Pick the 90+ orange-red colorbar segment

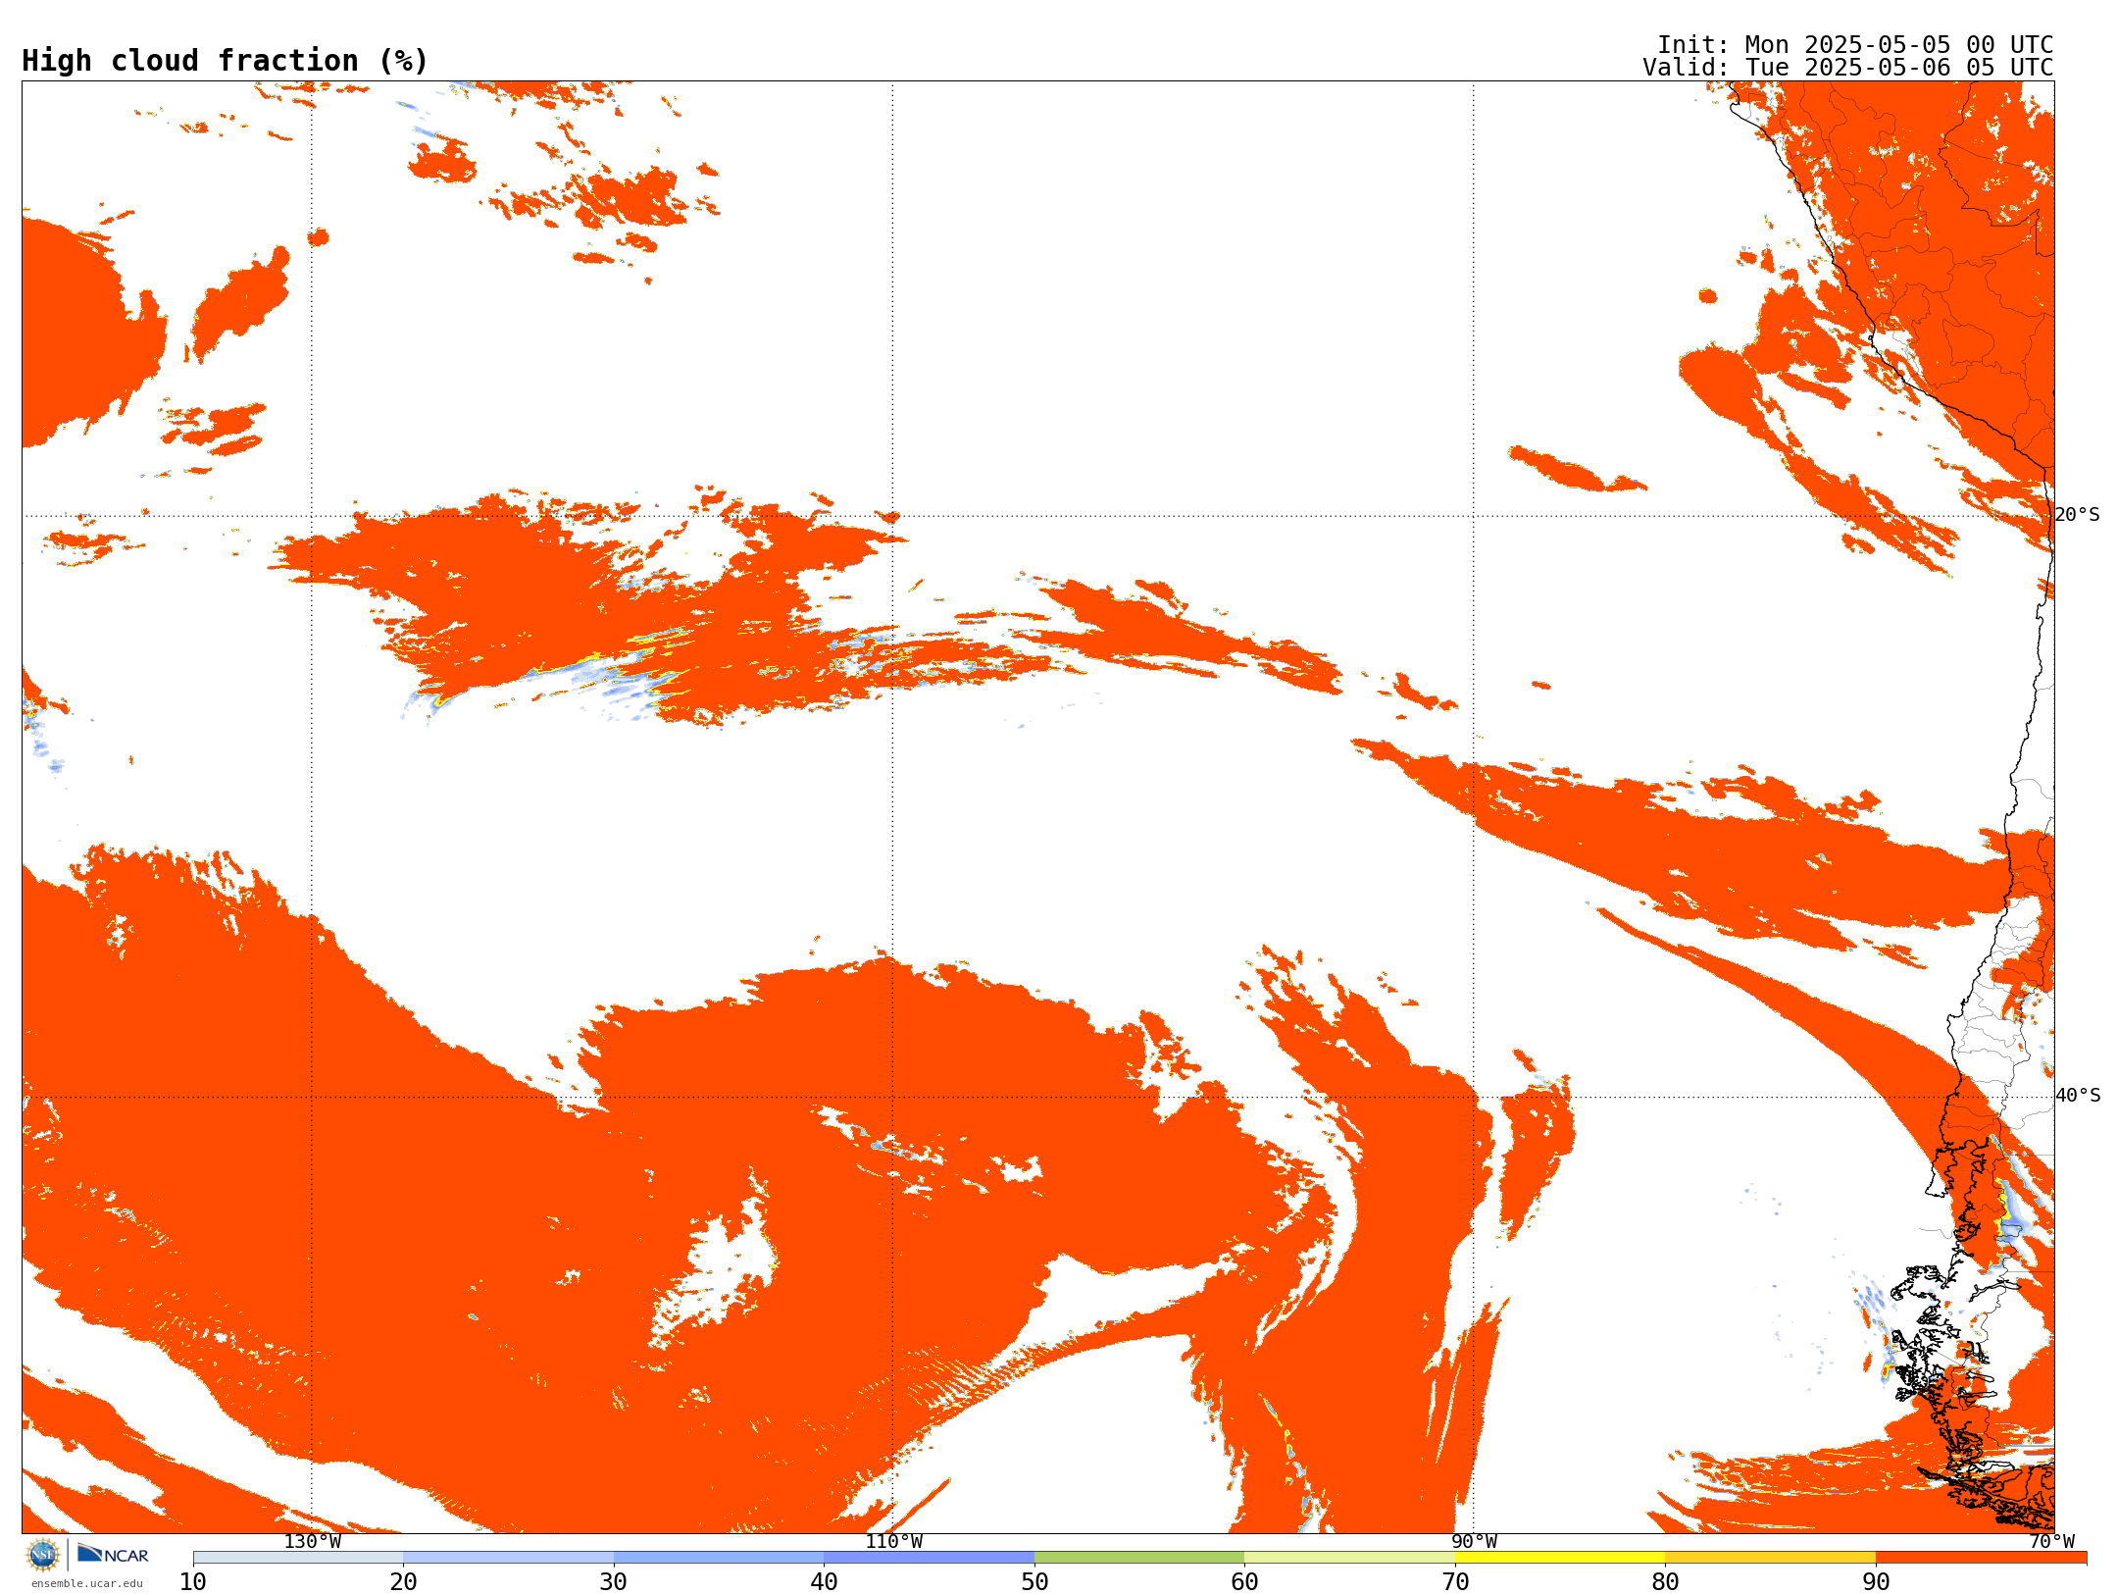tap(1981, 1558)
